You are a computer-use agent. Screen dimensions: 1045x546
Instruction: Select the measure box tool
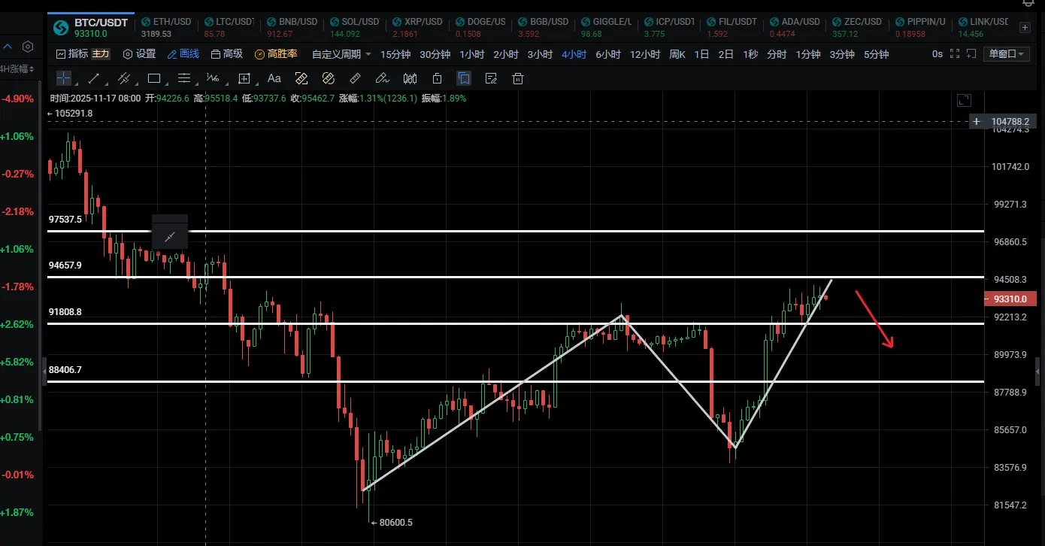[x=244, y=78]
